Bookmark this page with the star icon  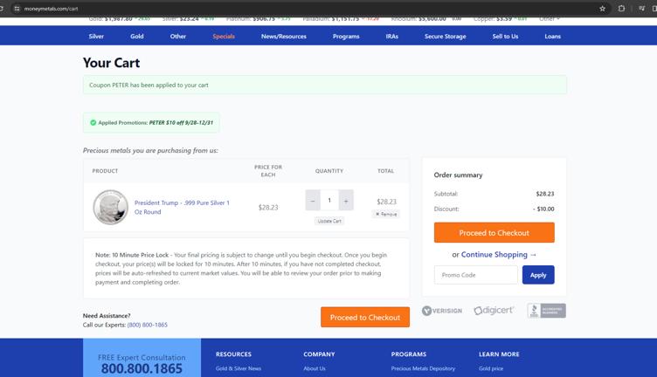[x=602, y=9]
